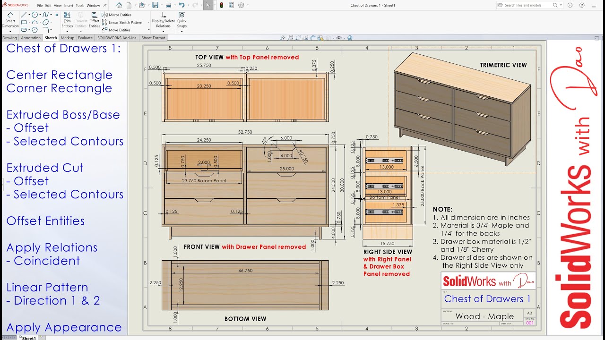
Task: Switch to the Drawing tab
Action: (x=9, y=38)
